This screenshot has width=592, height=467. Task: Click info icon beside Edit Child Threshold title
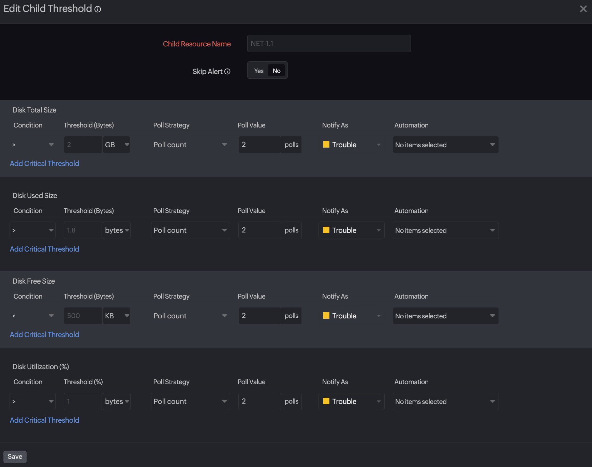[x=98, y=9]
